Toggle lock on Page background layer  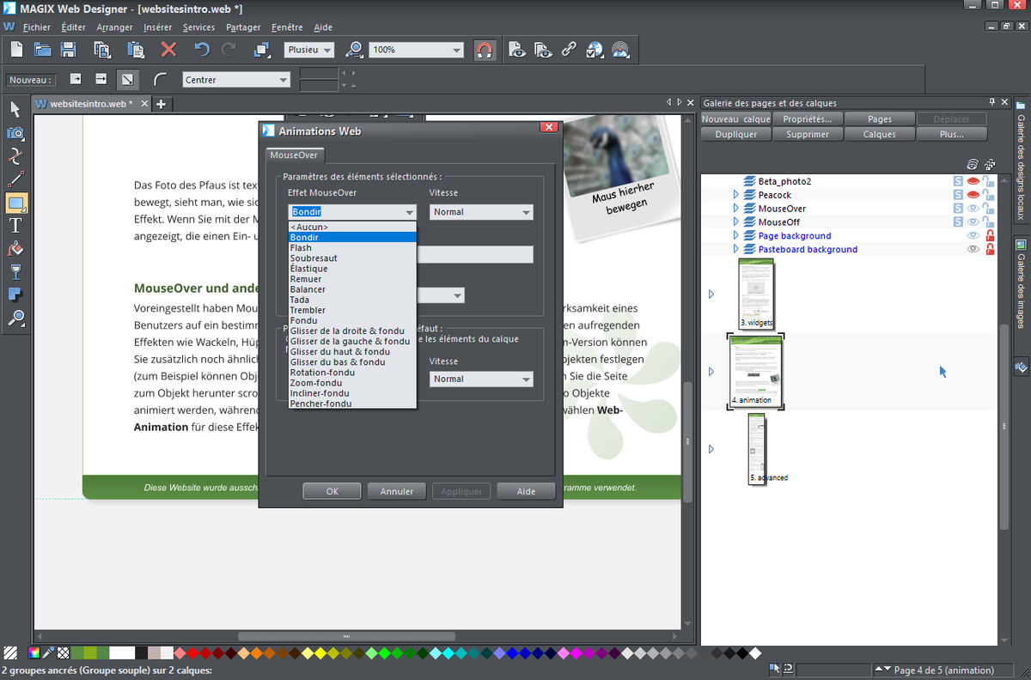point(990,235)
